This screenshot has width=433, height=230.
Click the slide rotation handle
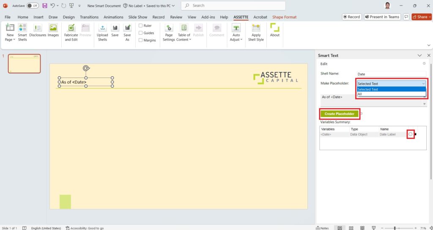point(86,68)
